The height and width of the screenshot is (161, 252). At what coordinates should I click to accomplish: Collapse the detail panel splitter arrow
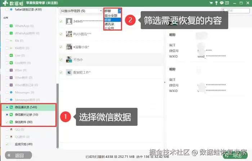point(165,82)
